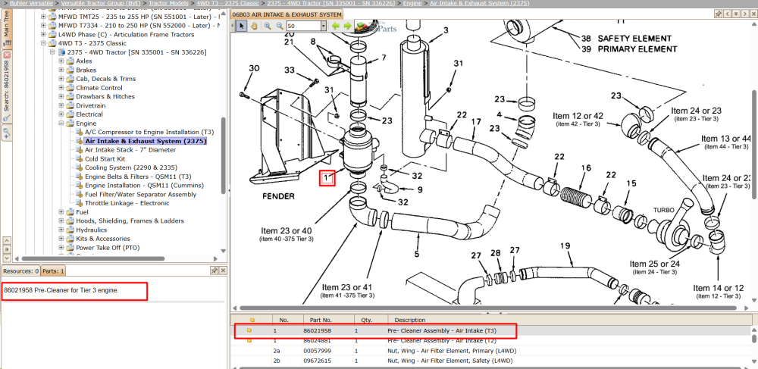
Task: Select Engine Installation - QSM11 (Cummins)
Action: [145, 186]
